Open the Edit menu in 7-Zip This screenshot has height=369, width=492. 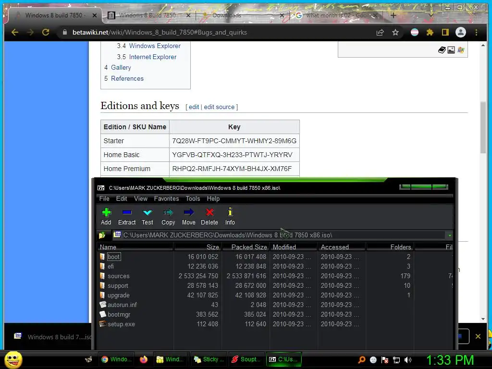point(122,198)
